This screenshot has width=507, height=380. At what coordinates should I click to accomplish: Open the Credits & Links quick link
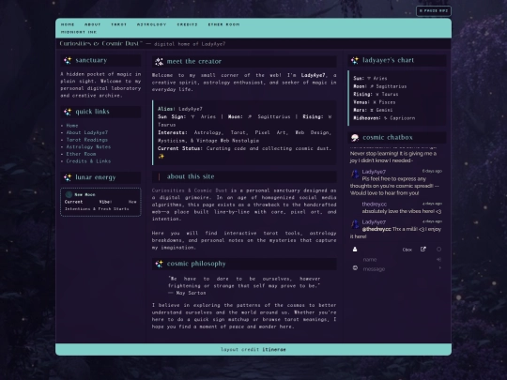point(88,161)
